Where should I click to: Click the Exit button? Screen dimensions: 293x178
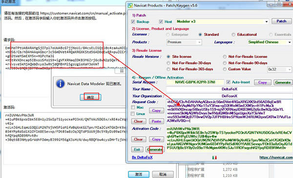pos(137,149)
